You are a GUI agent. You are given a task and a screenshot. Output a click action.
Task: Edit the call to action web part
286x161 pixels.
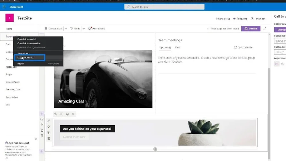pyautogui.click(x=49, y=121)
